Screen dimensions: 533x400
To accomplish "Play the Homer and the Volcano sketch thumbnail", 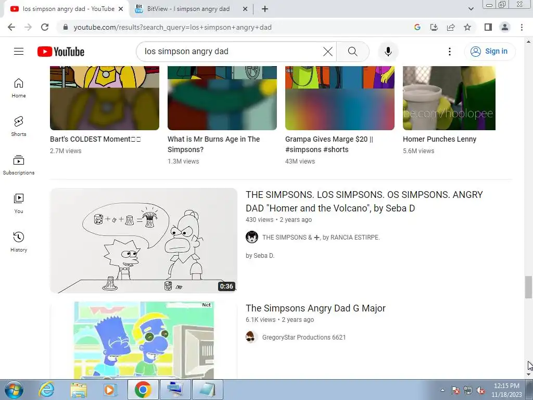I will coord(144,241).
